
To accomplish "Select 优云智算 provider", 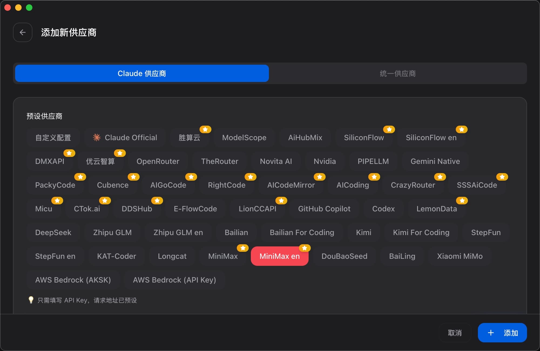I will coord(100,161).
